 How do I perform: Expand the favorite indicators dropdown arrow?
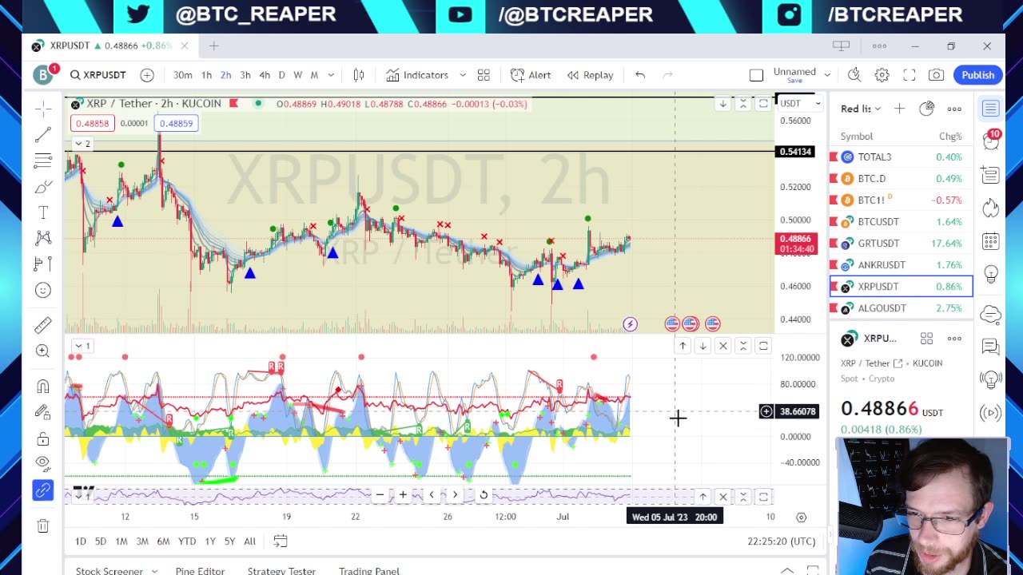(462, 75)
